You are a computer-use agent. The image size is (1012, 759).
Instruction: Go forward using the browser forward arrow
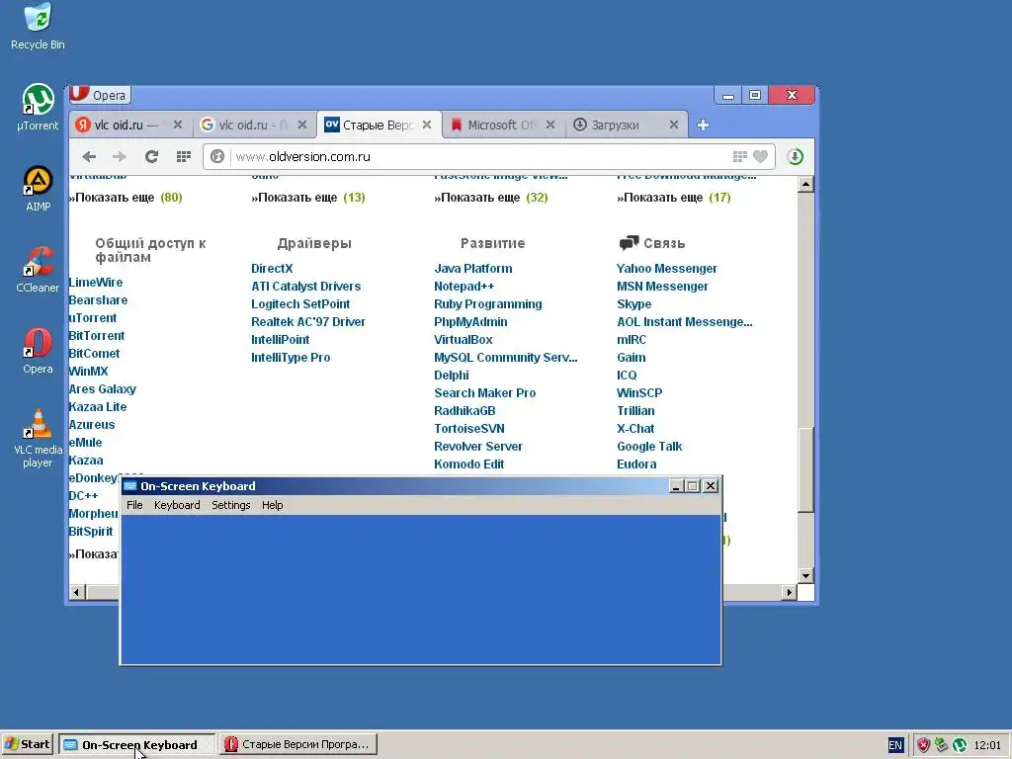tap(120, 157)
